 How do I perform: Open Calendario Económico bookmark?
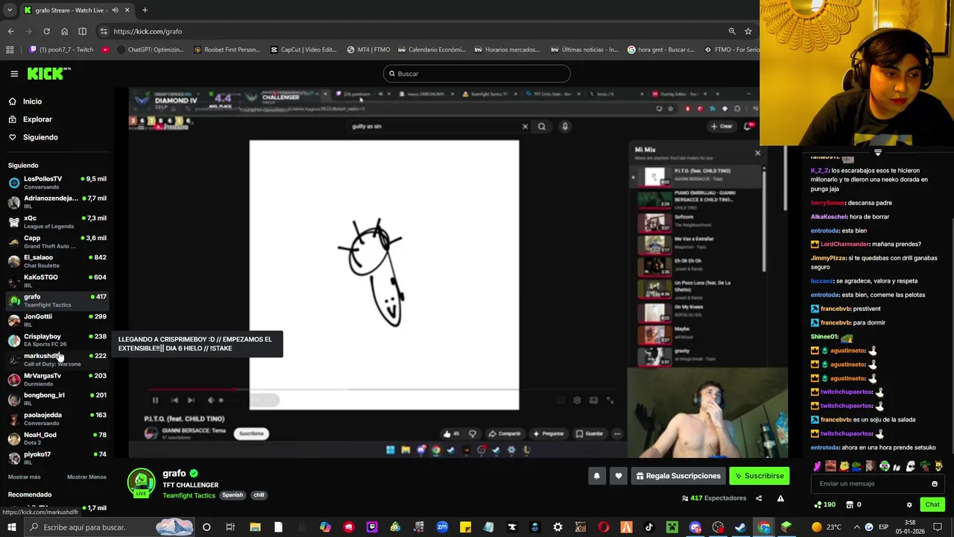coord(432,50)
